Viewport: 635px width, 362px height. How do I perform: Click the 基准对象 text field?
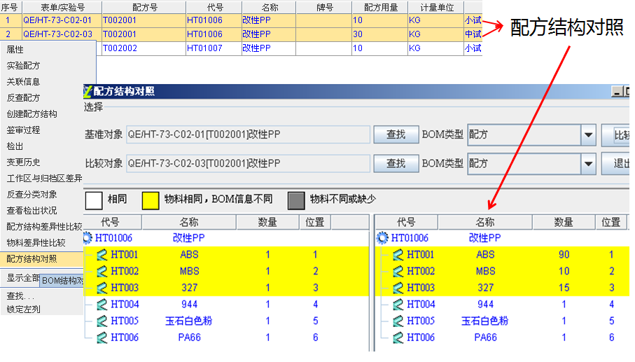[x=248, y=135]
